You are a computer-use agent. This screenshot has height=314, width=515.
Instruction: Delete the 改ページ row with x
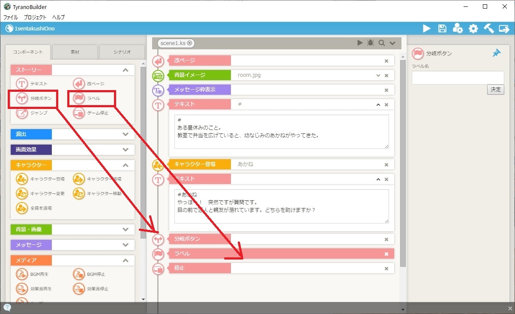click(386, 61)
